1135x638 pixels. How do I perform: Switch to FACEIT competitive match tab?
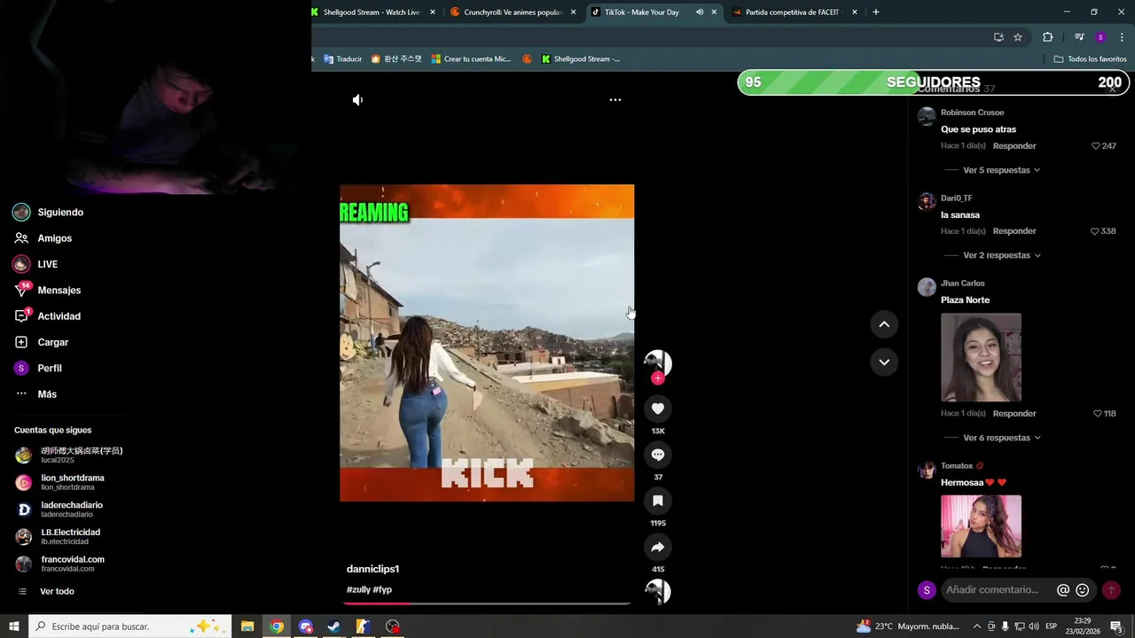tap(794, 12)
